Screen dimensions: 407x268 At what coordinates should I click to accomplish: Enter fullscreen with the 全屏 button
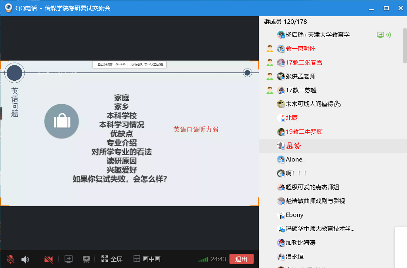coord(112,259)
